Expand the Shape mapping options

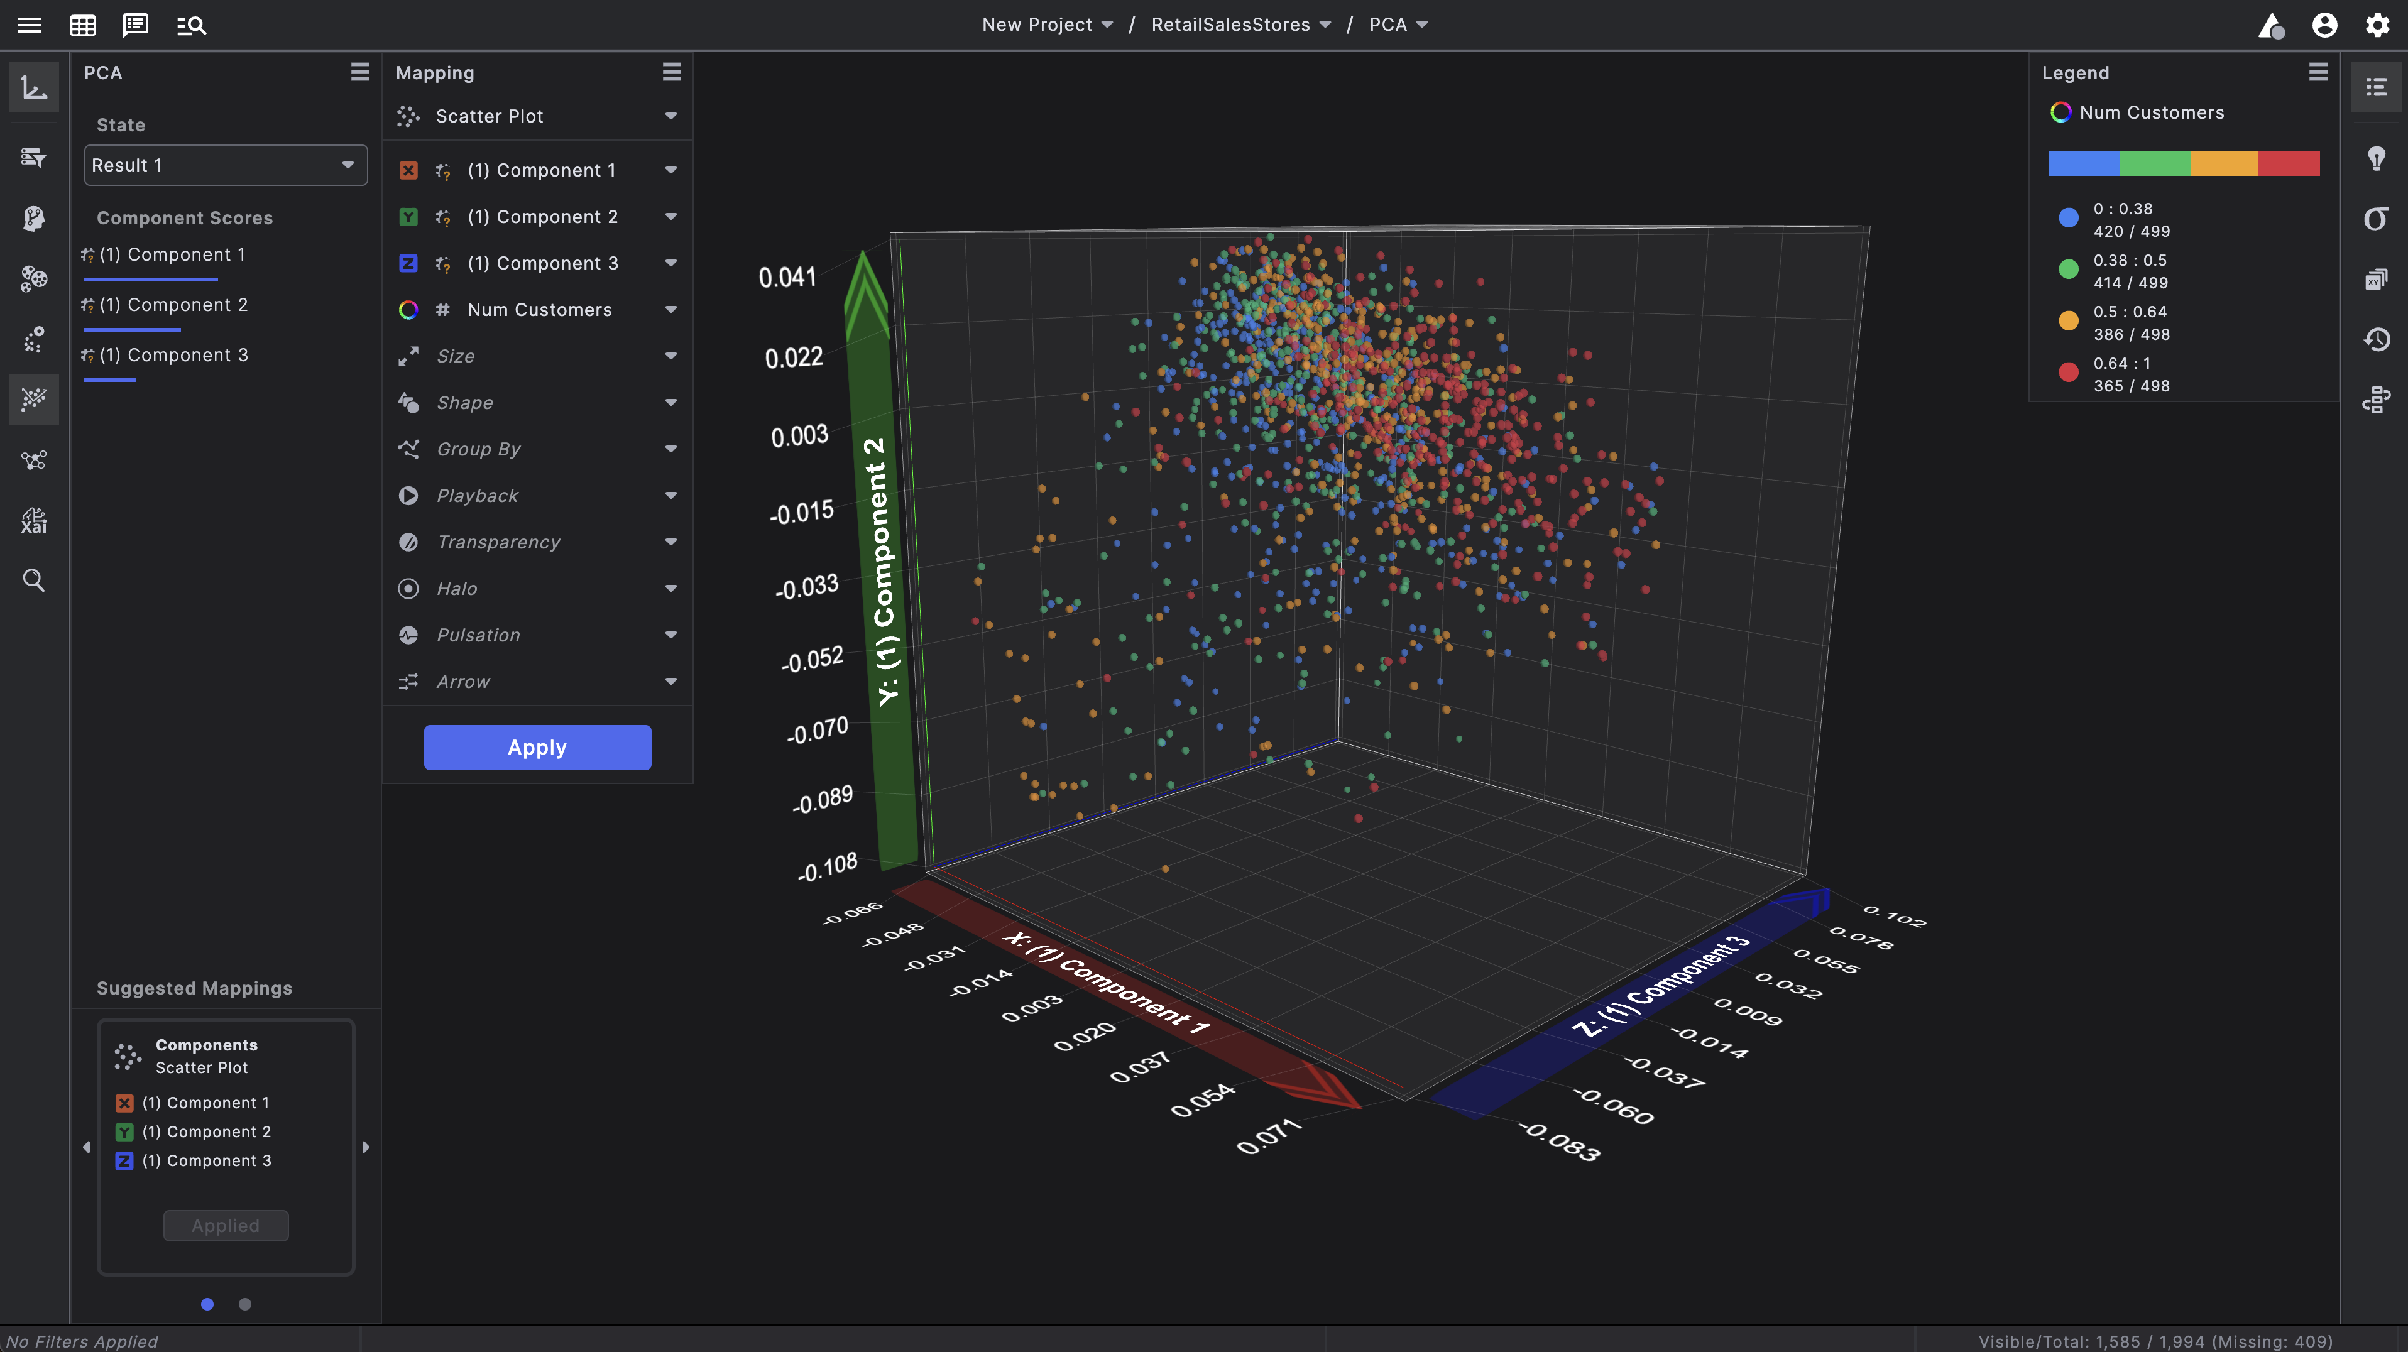671,402
